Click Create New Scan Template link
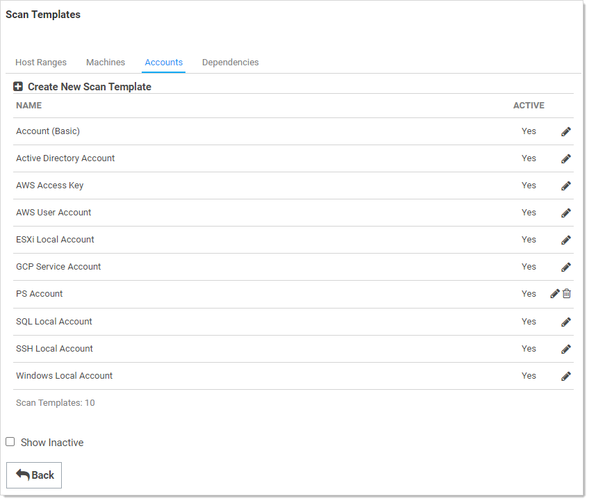This screenshot has height=501, width=589. (89, 87)
